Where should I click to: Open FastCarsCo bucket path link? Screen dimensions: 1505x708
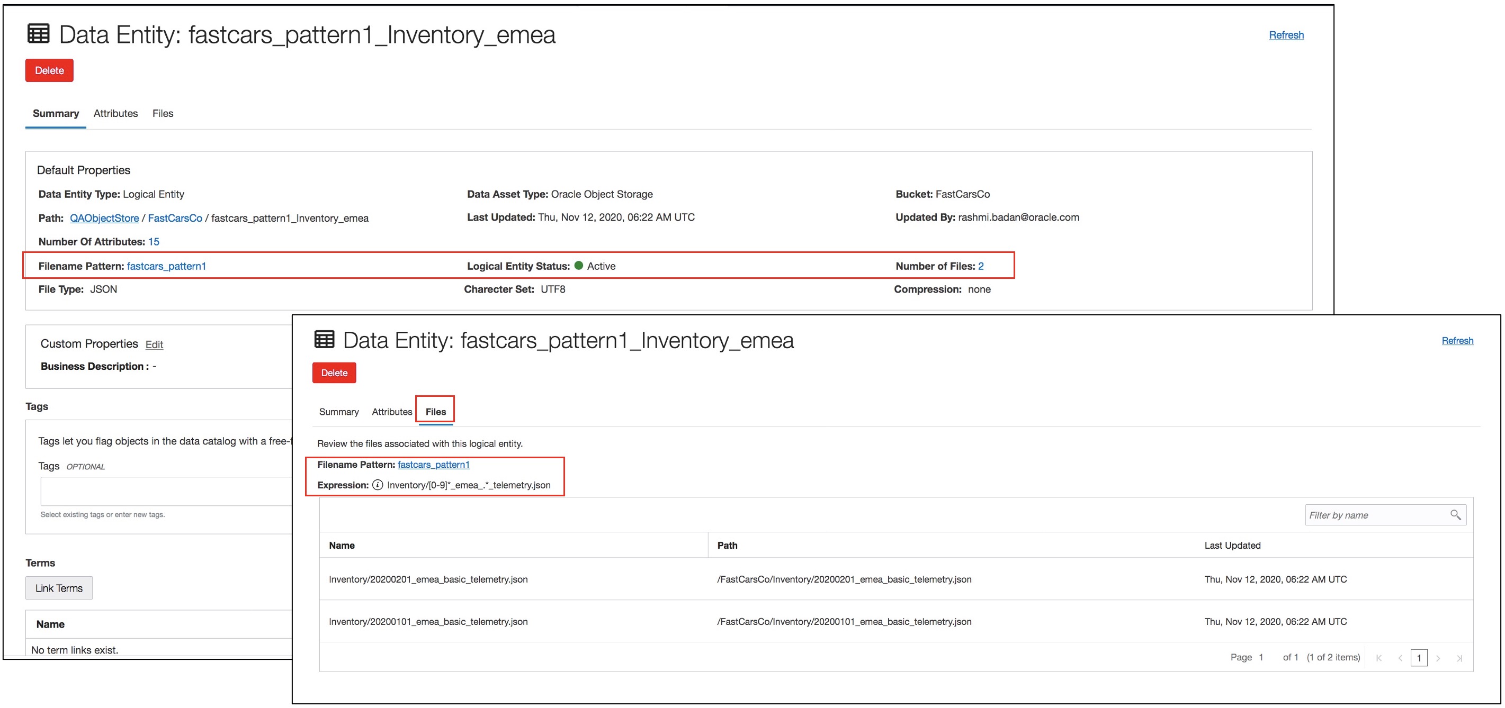coord(175,217)
